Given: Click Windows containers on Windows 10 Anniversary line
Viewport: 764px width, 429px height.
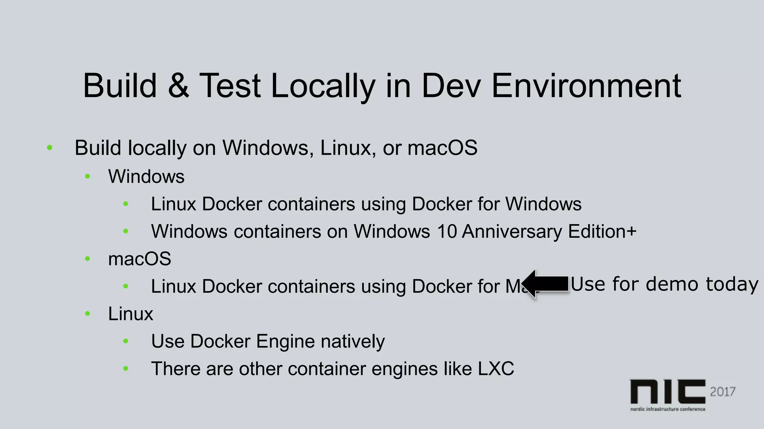Looking at the screenshot, I should [394, 231].
